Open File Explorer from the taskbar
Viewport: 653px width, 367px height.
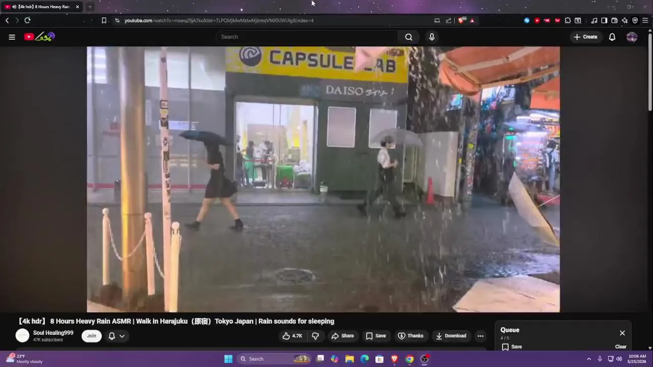pos(349,359)
